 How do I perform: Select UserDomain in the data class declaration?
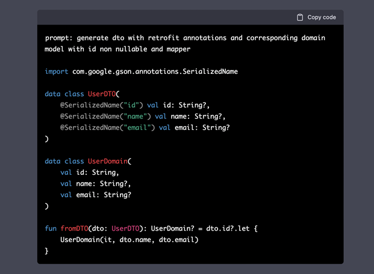(x=109, y=162)
